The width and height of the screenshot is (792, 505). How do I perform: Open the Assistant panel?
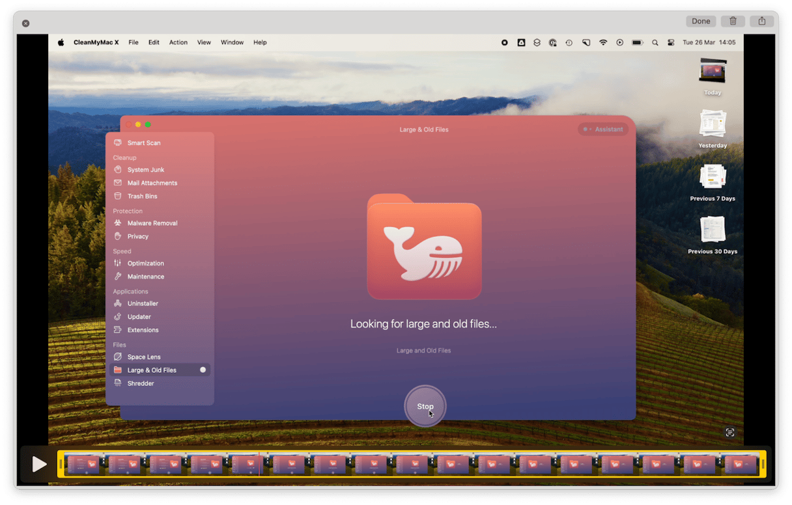pos(603,129)
